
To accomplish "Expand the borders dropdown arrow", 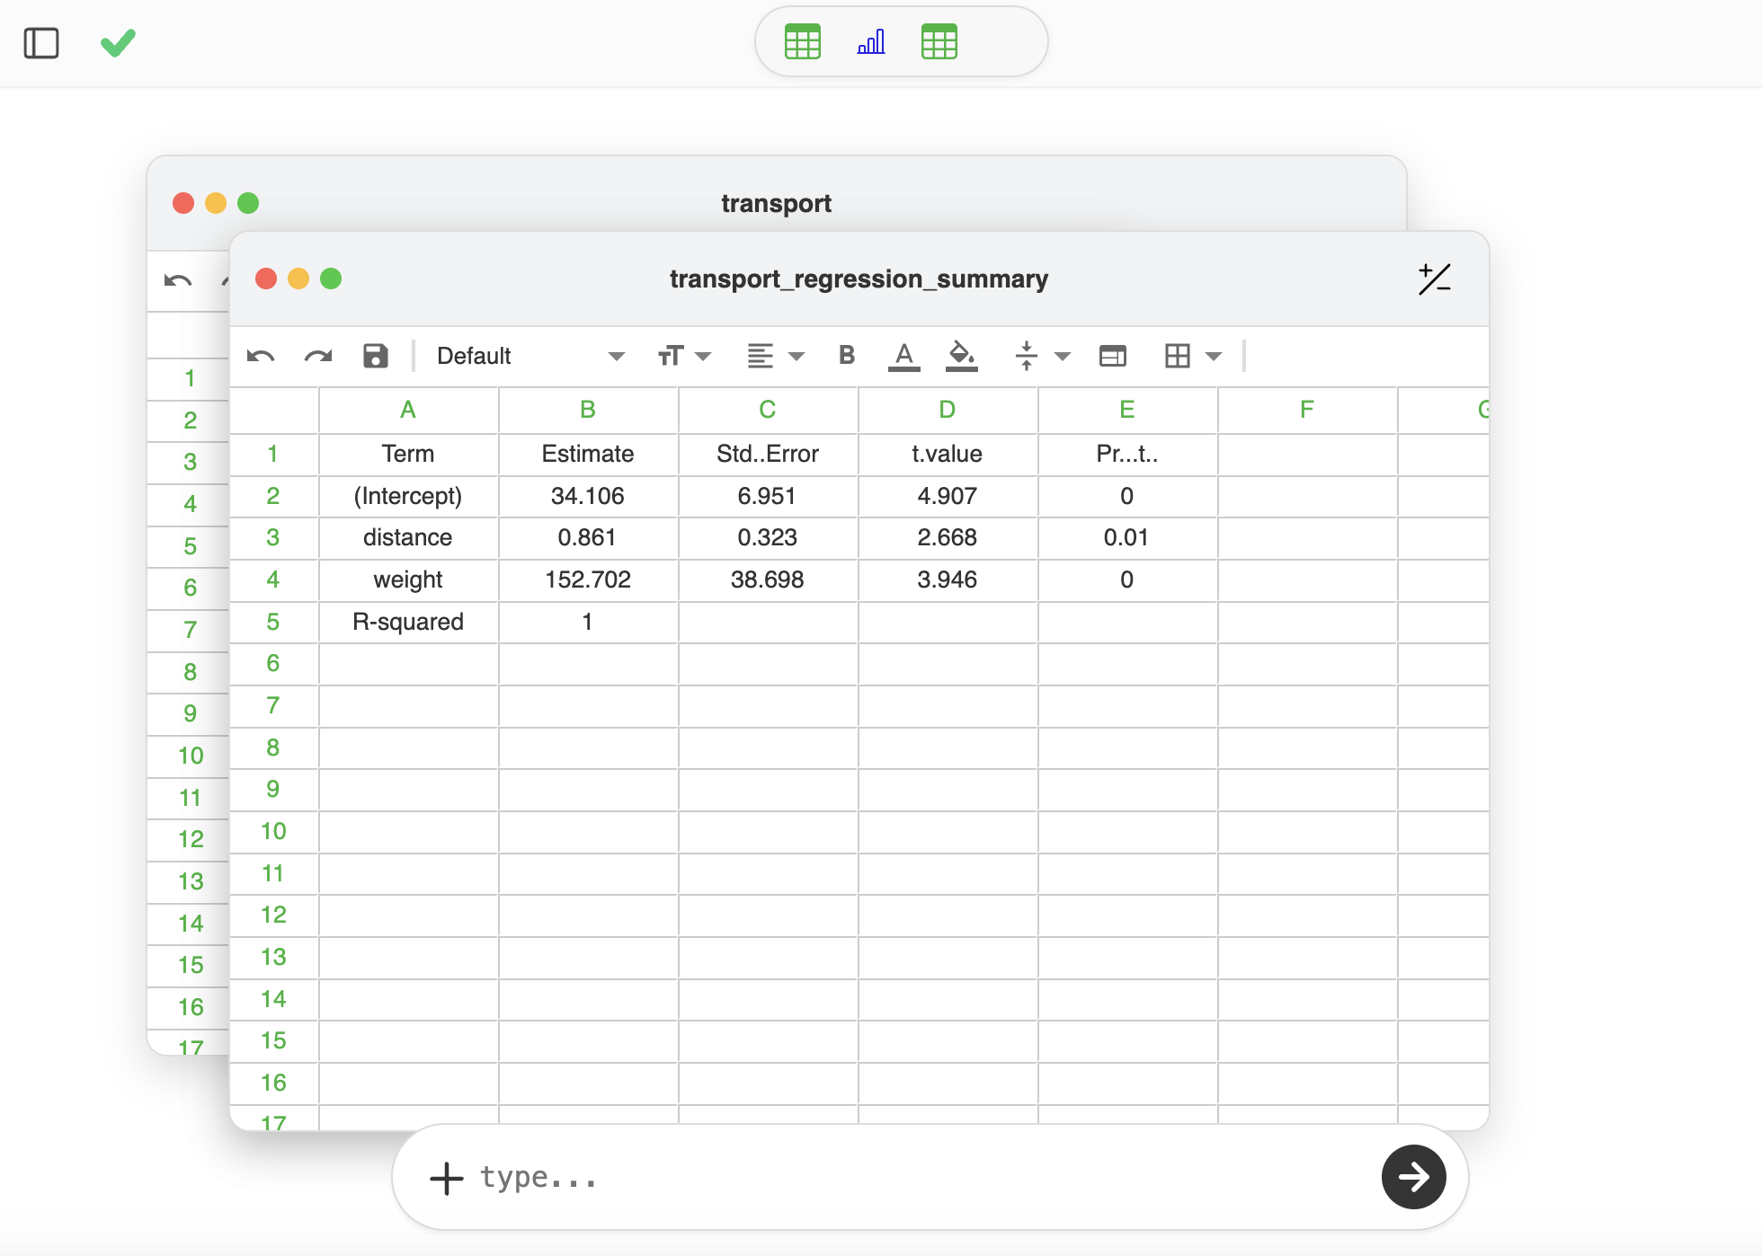I will click(1214, 357).
